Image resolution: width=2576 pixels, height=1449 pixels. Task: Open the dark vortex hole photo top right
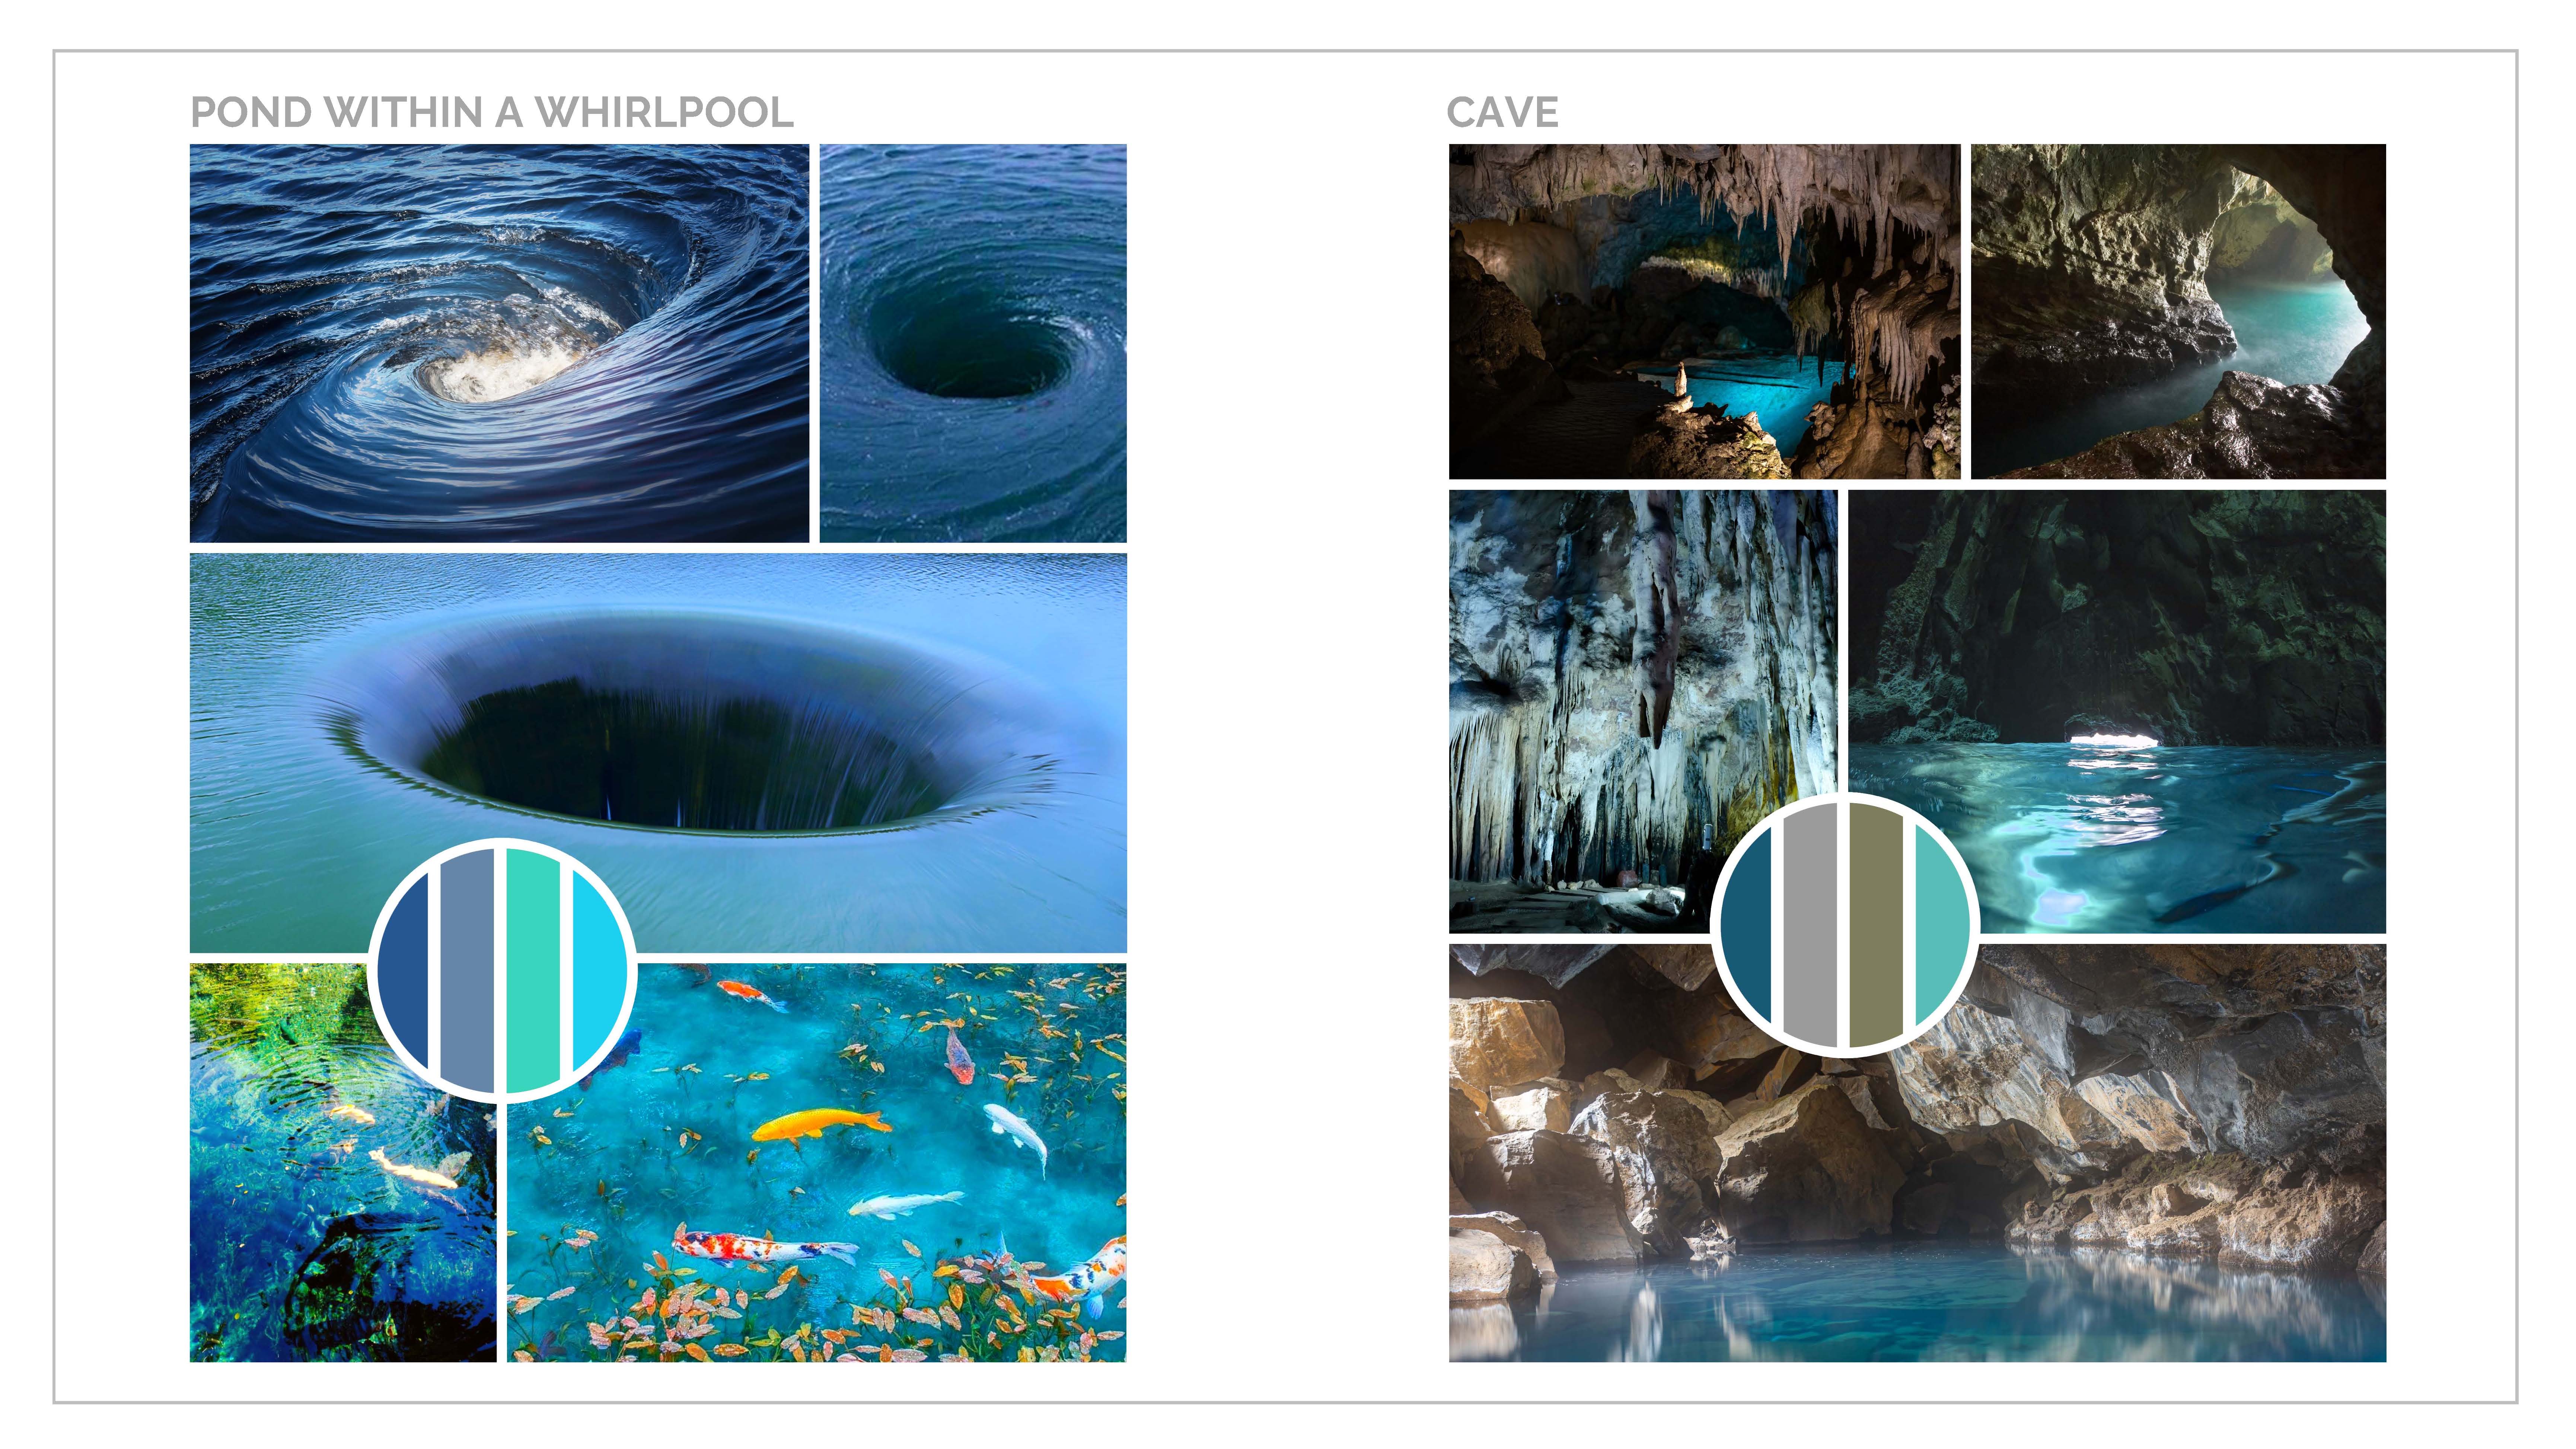(973, 343)
